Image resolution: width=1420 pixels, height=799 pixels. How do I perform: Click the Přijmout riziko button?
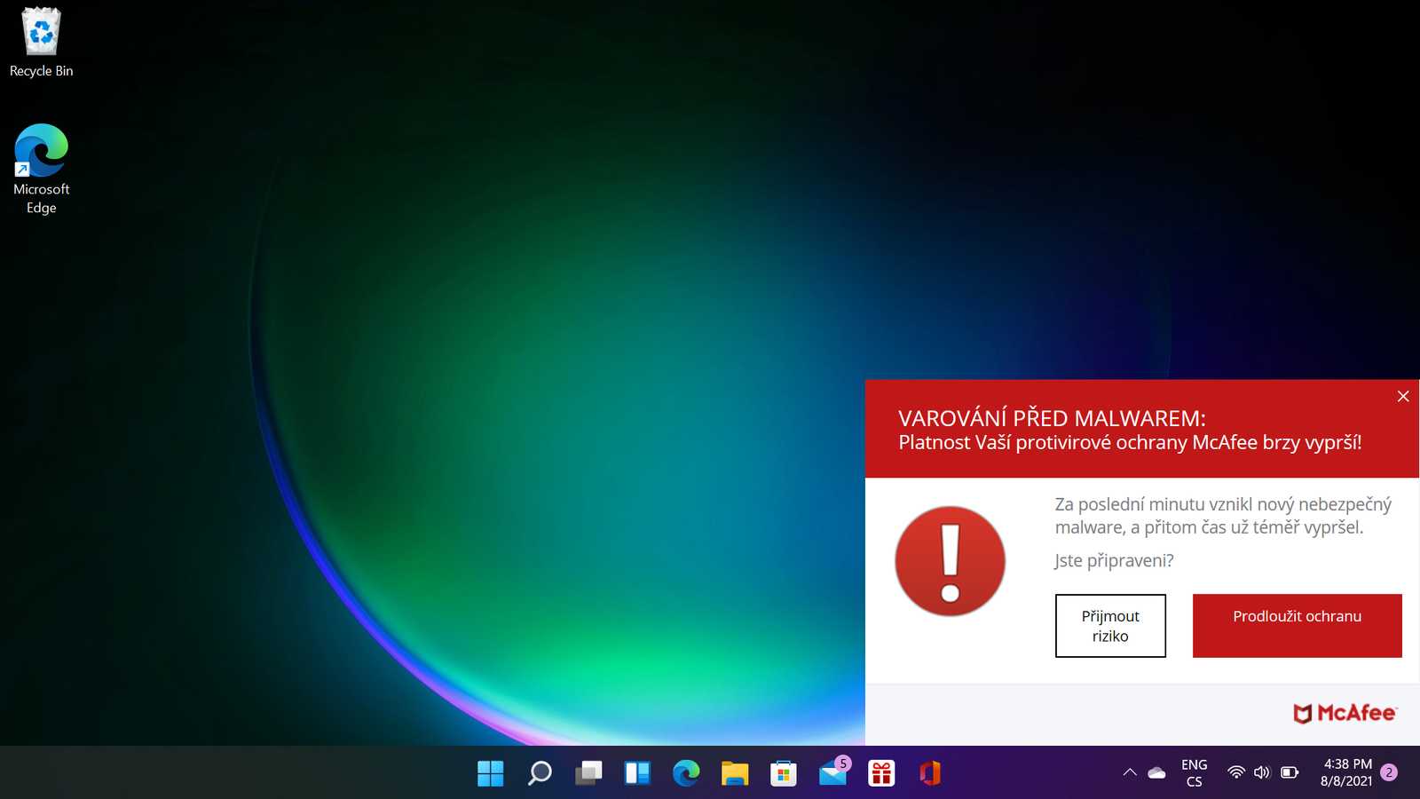click(1110, 626)
